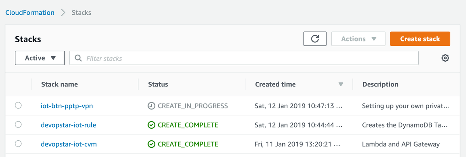This screenshot has height=157, width=466.
Task: Click the breadcrumb chevron separator
Action: pos(63,12)
